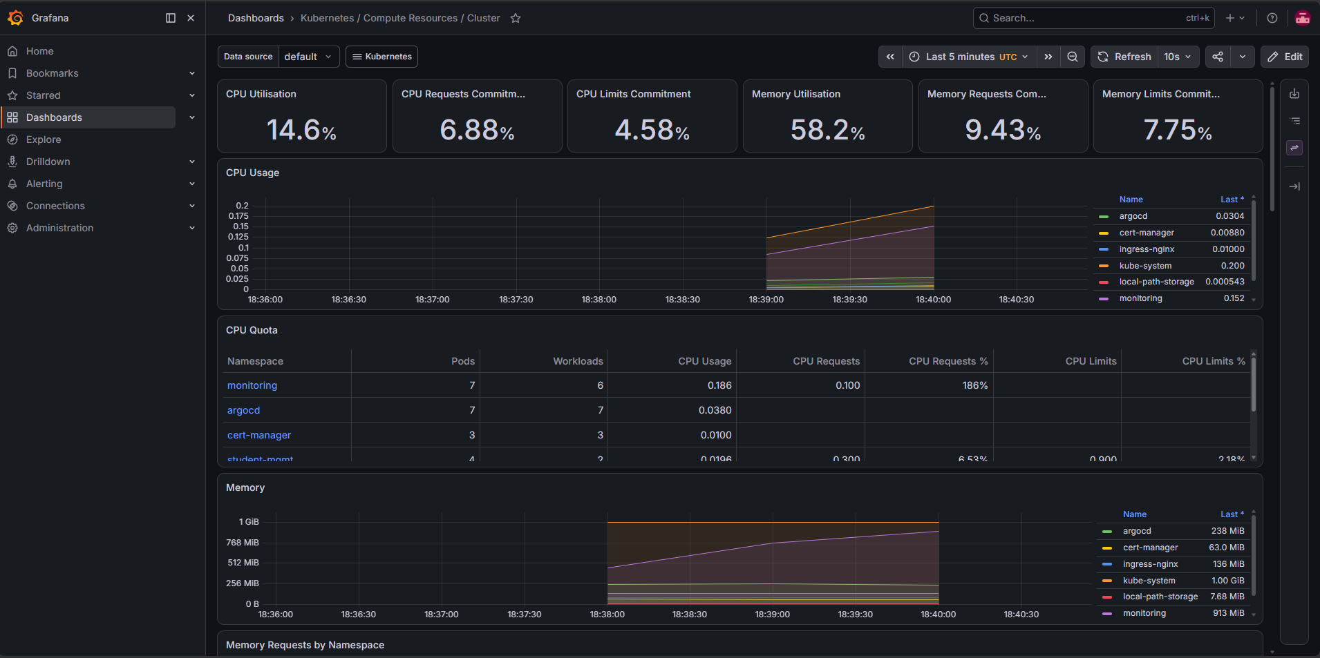
Task: Click the help question mark icon
Action: [x=1272, y=18]
